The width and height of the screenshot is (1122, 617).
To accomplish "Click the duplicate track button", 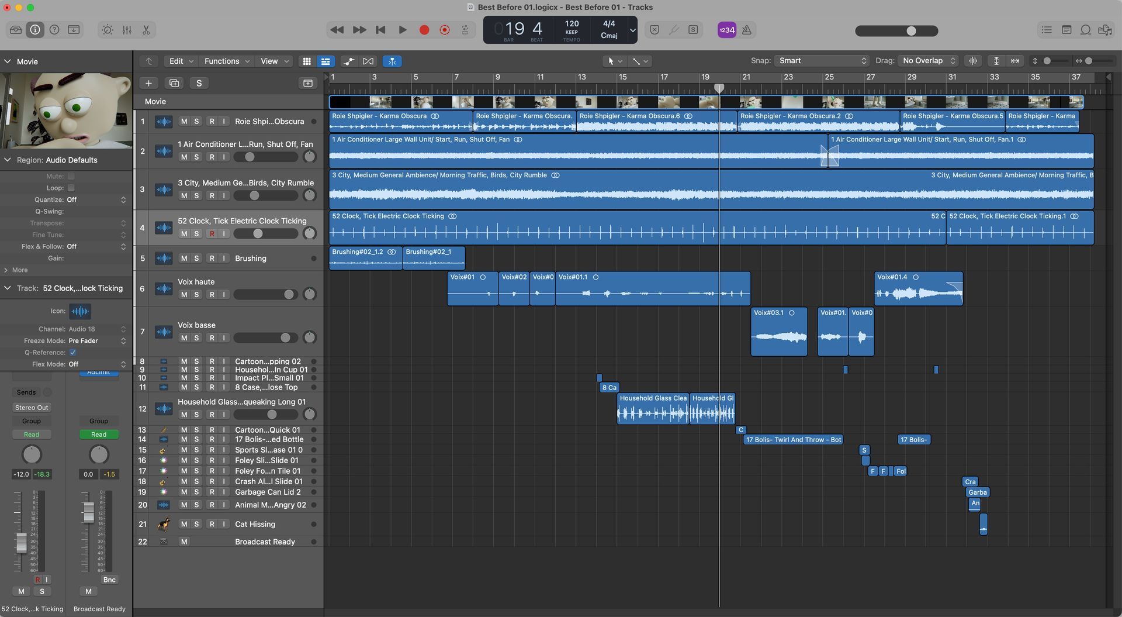I will (174, 83).
